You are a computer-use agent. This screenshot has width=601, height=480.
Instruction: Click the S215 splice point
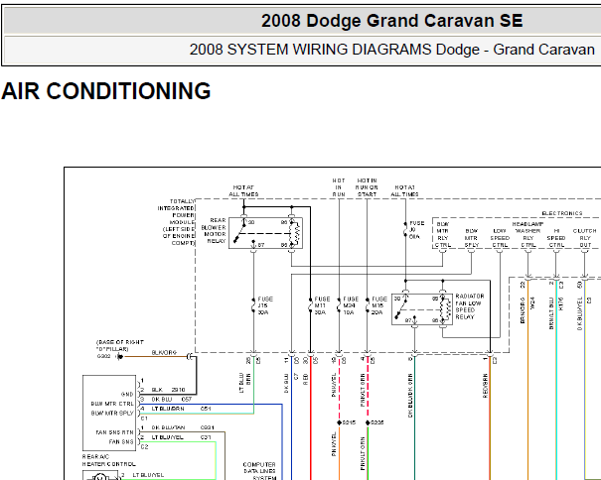click(x=339, y=422)
